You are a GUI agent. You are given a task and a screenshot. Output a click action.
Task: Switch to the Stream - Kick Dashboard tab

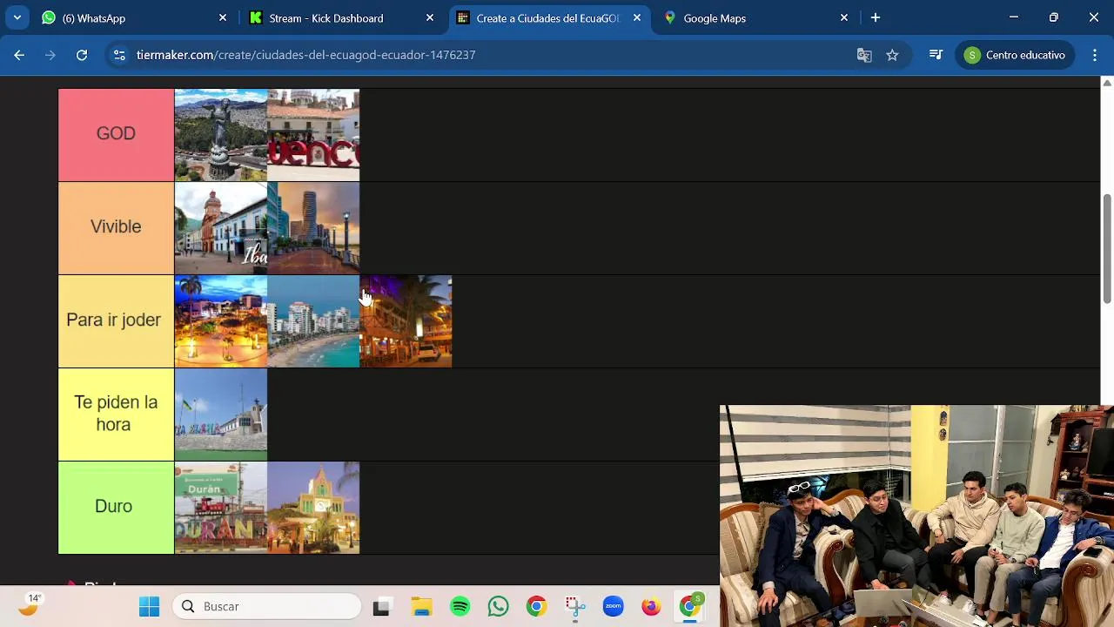343,17
